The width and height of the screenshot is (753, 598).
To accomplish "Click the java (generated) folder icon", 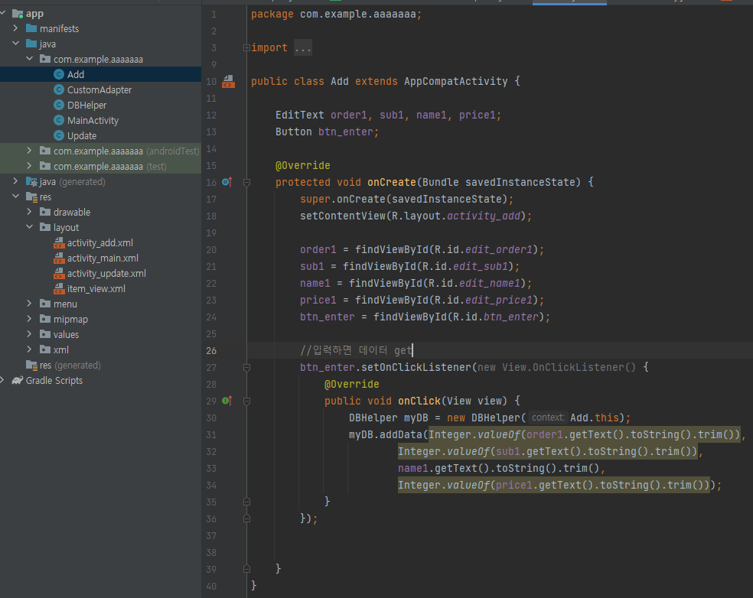I will [x=31, y=182].
